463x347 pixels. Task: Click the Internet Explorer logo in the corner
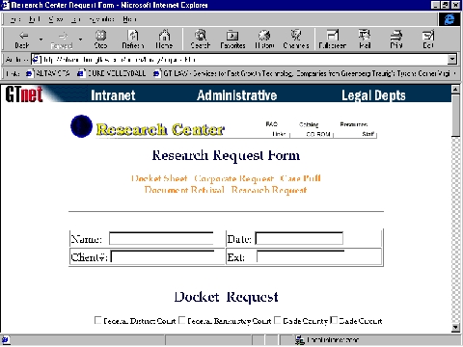click(449, 19)
